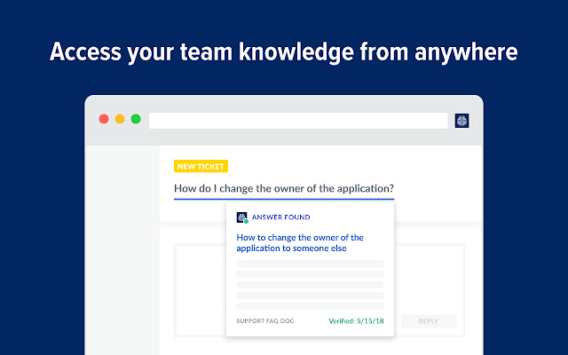Click the last placeholder line of the answer preview
568x355 pixels.
(x=310, y=306)
